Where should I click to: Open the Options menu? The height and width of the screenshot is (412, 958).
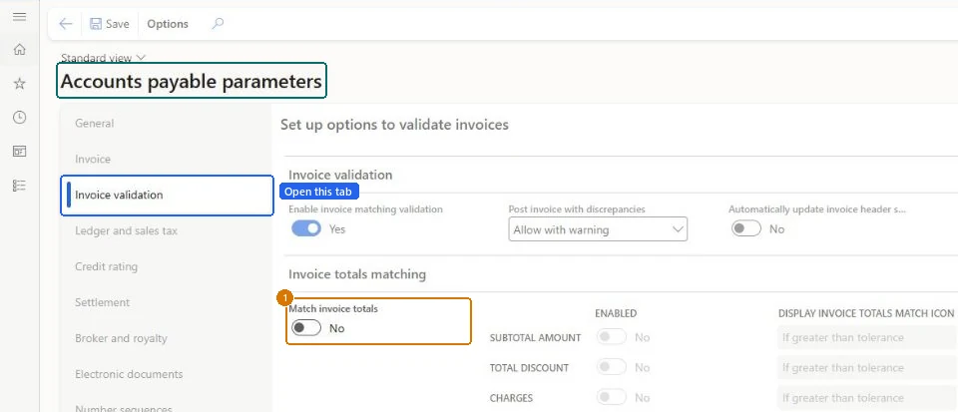pos(168,24)
